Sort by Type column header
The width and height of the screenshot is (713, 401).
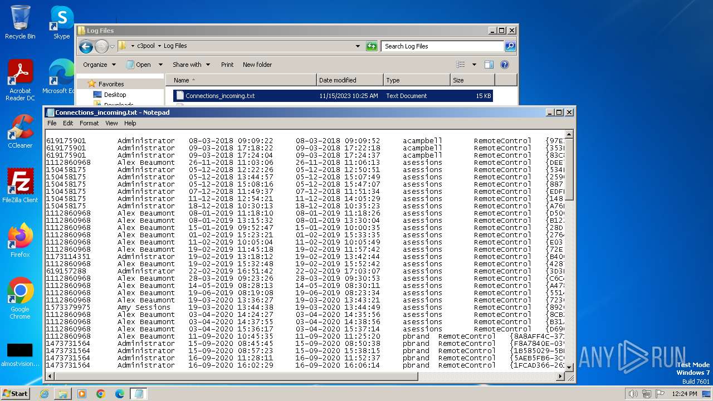(417, 80)
